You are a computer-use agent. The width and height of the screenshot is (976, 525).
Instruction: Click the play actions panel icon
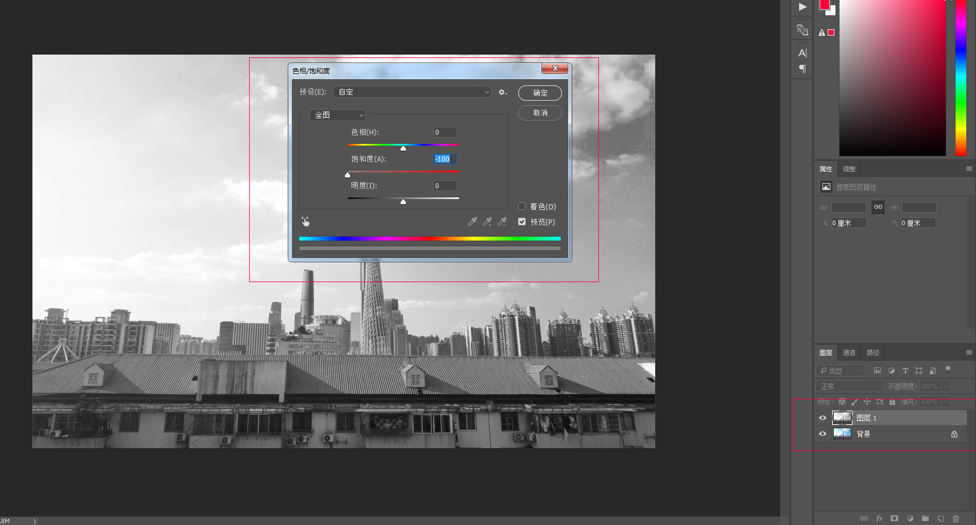[x=803, y=7]
